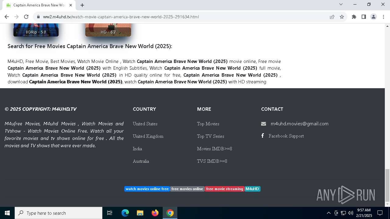Open Windows Start menu
Image resolution: width=390 pixels, height=219 pixels.
tap(7, 213)
